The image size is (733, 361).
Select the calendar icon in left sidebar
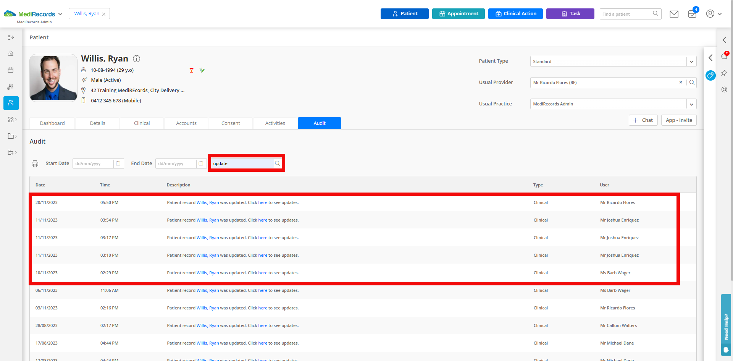coord(11,70)
